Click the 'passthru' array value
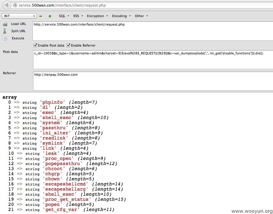This screenshot has width=273, height=214. point(54,128)
